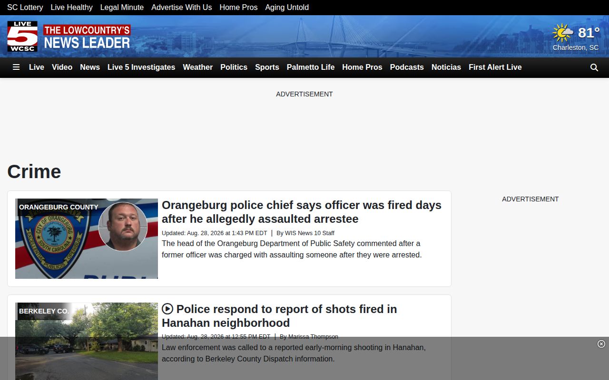Click The Lowcountry's News Leader banner
The width and height of the screenshot is (609, 380).
87,37
